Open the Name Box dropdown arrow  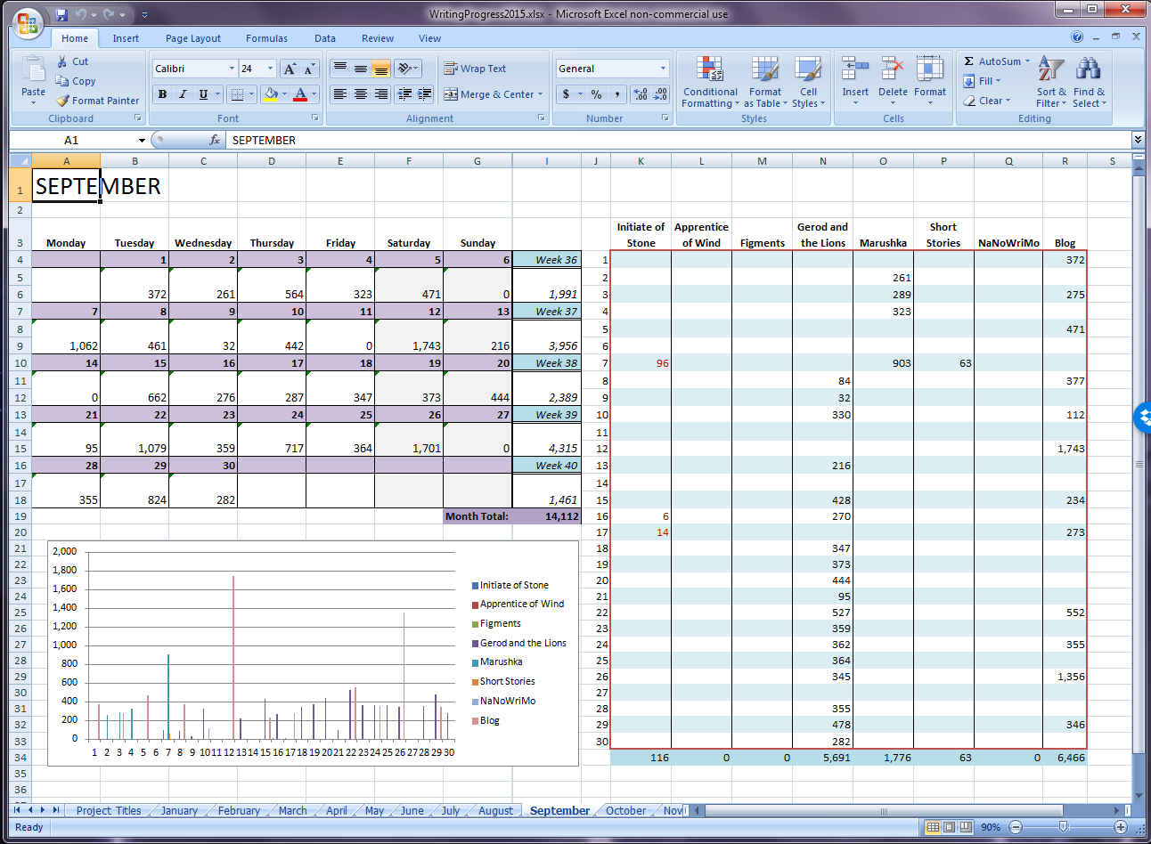(142, 140)
